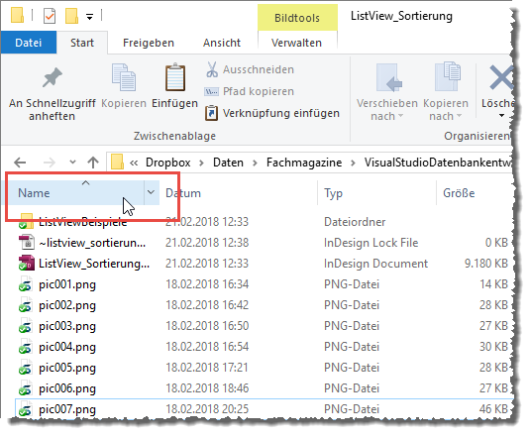Viewport: 531px width, 438px height.
Task: Expand chevron after Daten in path
Action: tap(255, 163)
